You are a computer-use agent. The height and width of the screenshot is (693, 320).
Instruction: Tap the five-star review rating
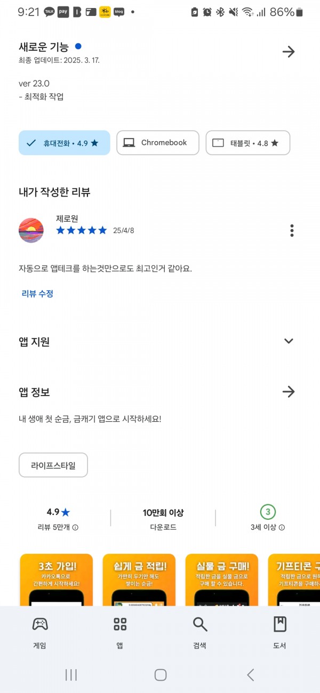(x=82, y=230)
